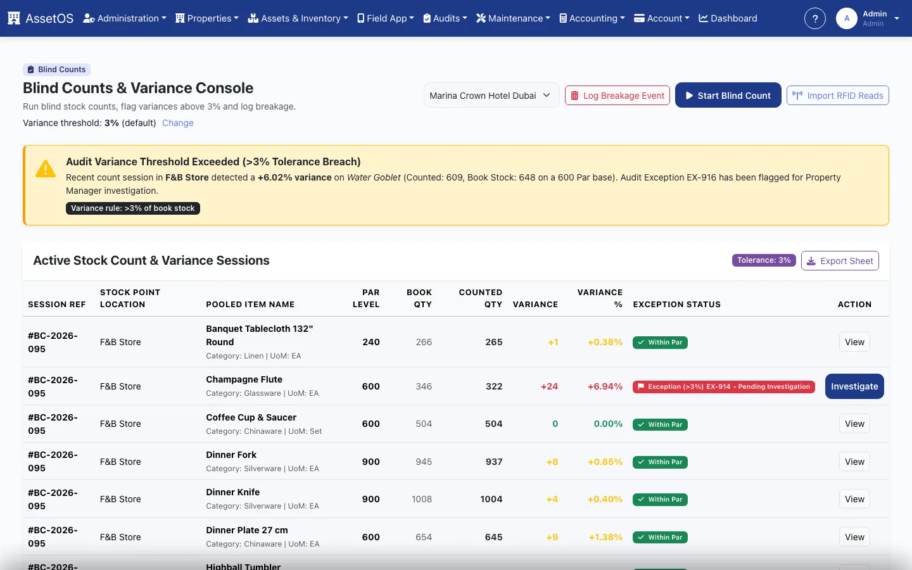Click the Log Breakage Event button
Viewport: 912px width, 570px height.
pos(617,96)
